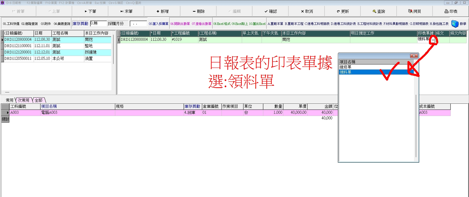
Task: Select daily report row DRD1120500011
Action: tap(58, 59)
